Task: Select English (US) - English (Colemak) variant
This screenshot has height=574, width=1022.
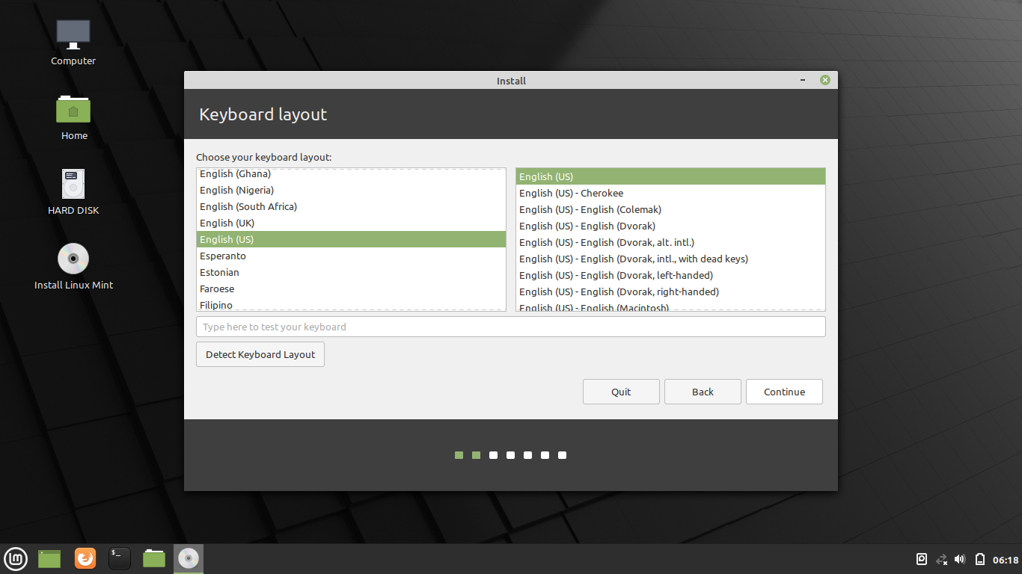Action: [670, 209]
